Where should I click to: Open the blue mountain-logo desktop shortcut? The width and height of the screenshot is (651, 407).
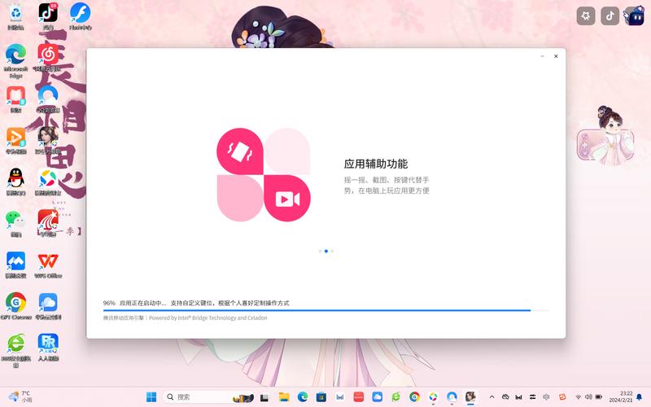pyautogui.click(x=15, y=265)
